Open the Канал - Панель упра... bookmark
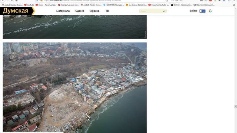The image size is (237, 133). click(46, 5)
